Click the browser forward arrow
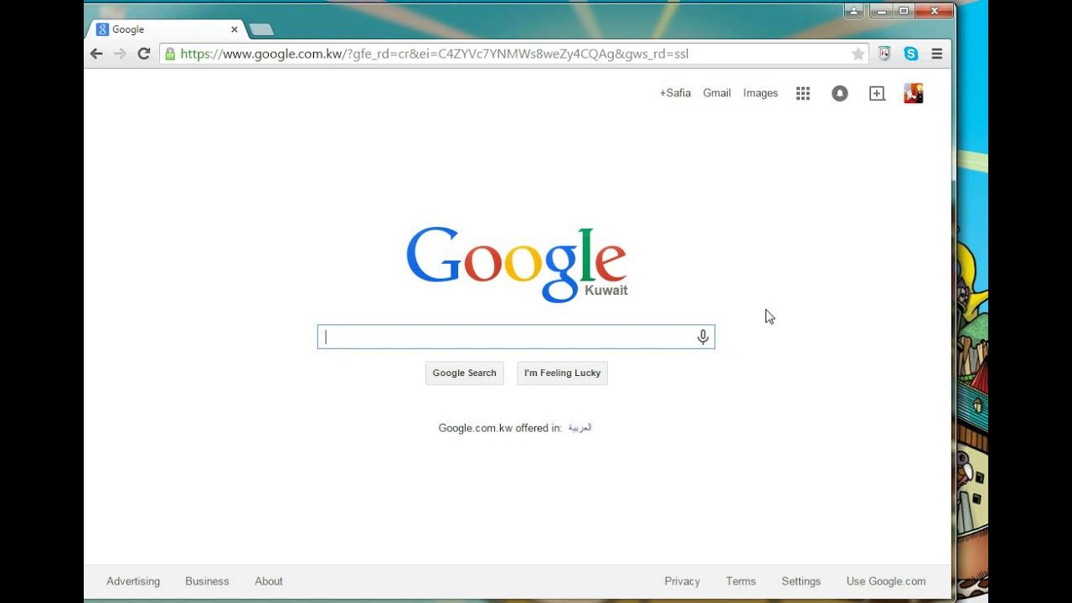The width and height of the screenshot is (1072, 603). tap(120, 54)
